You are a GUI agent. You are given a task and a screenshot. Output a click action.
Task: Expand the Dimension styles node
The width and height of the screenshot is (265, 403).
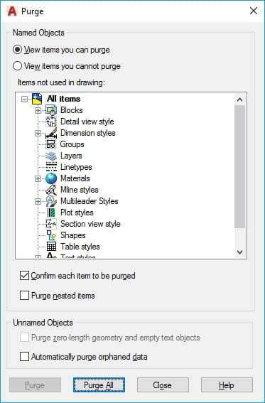[38, 133]
